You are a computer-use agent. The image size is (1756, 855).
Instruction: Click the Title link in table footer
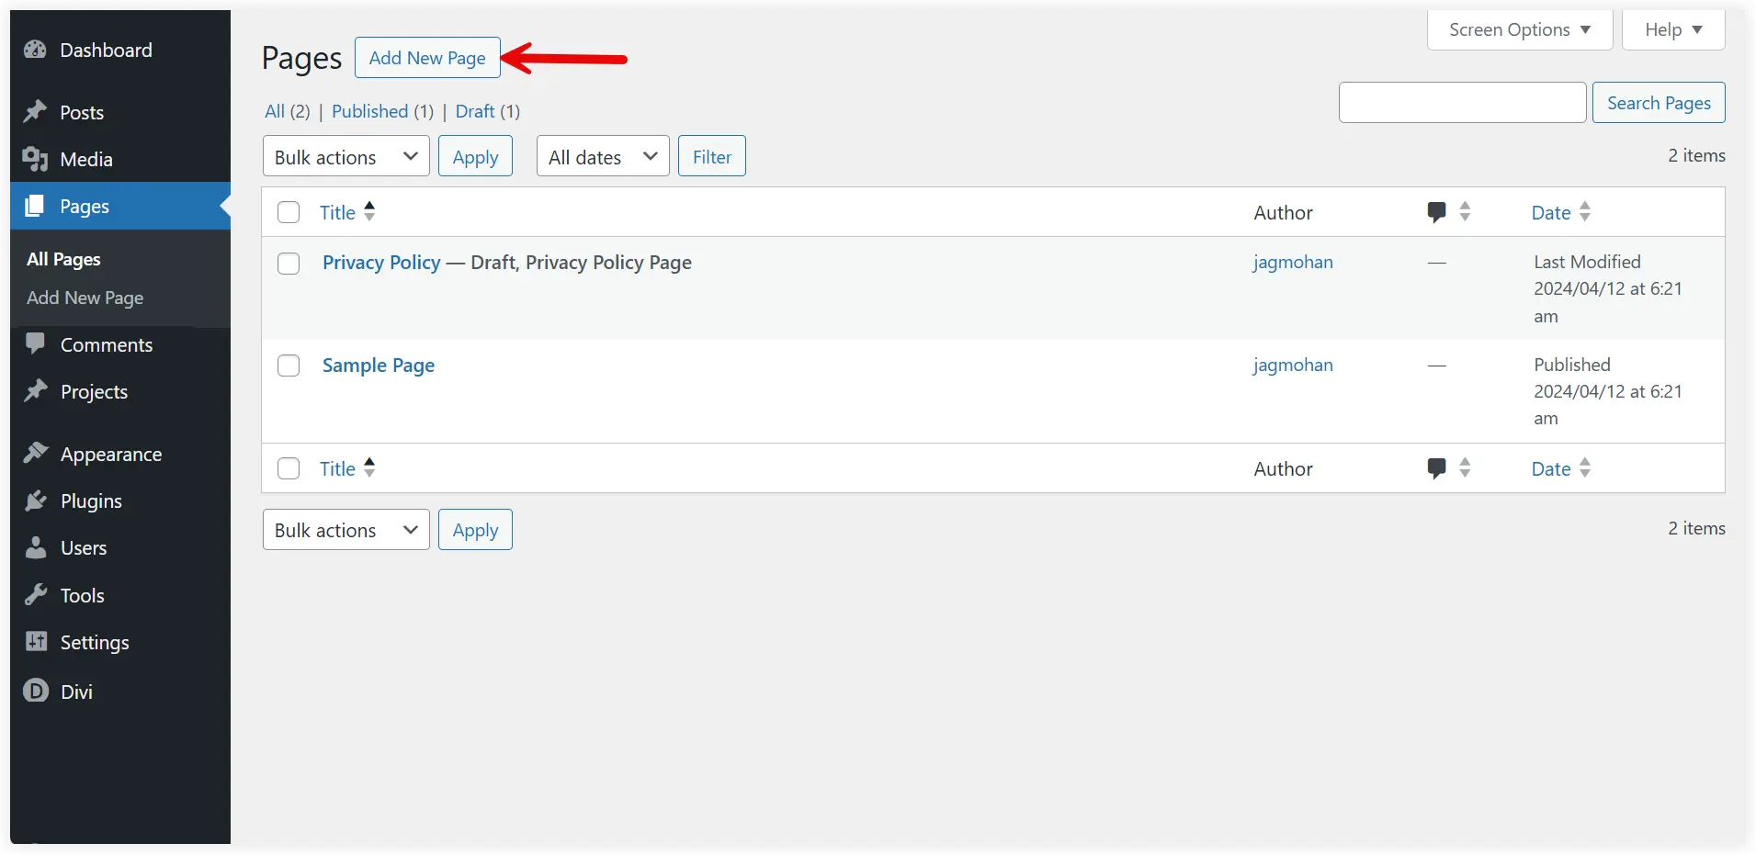tap(337, 468)
